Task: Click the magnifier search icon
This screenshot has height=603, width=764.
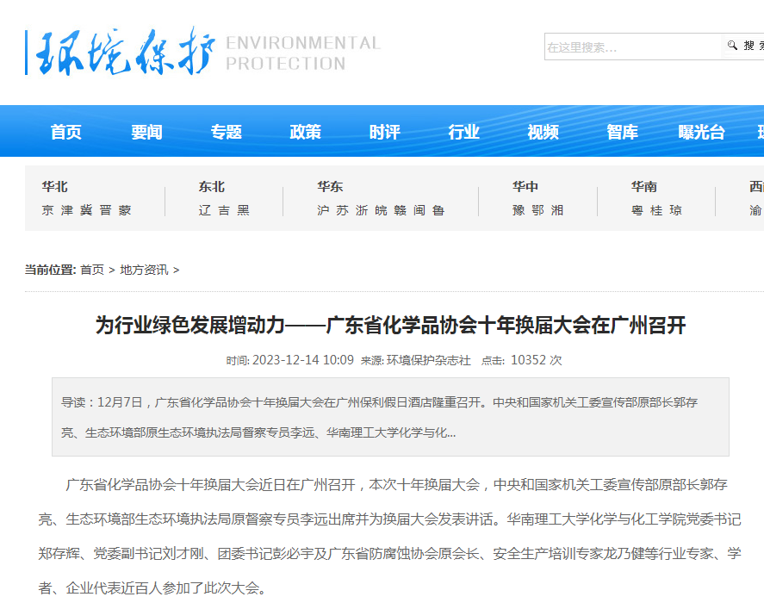Action: tap(732, 46)
